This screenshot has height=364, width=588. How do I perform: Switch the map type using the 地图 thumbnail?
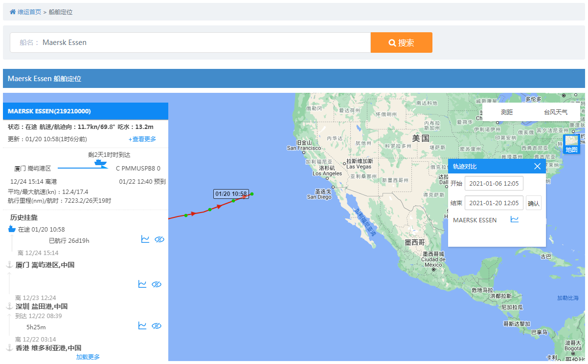pyautogui.click(x=571, y=144)
